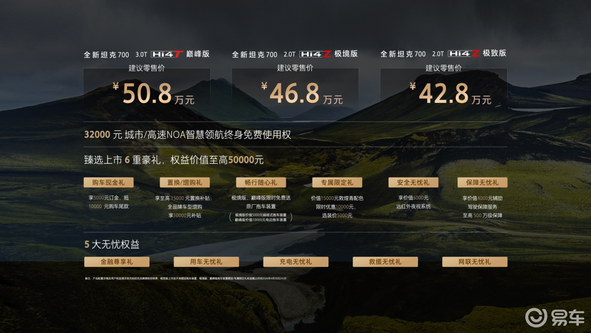Image resolution: width=591 pixels, height=333 pixels.
Task: Click the 安全无忧礼 badge
Action: (x=413, y=182)
